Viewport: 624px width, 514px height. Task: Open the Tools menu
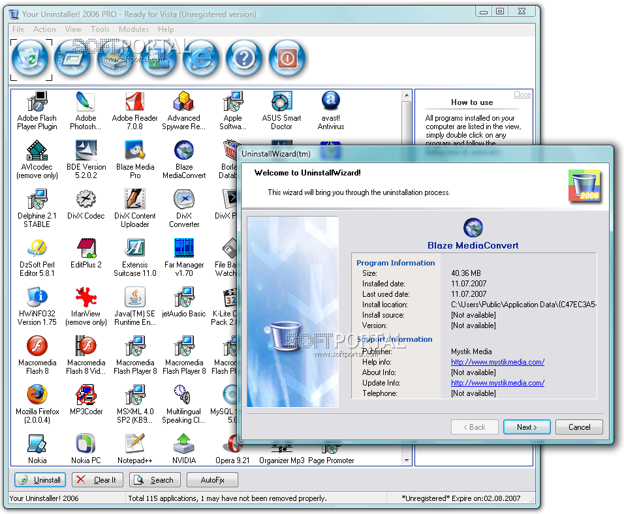(x=100, y=29)
